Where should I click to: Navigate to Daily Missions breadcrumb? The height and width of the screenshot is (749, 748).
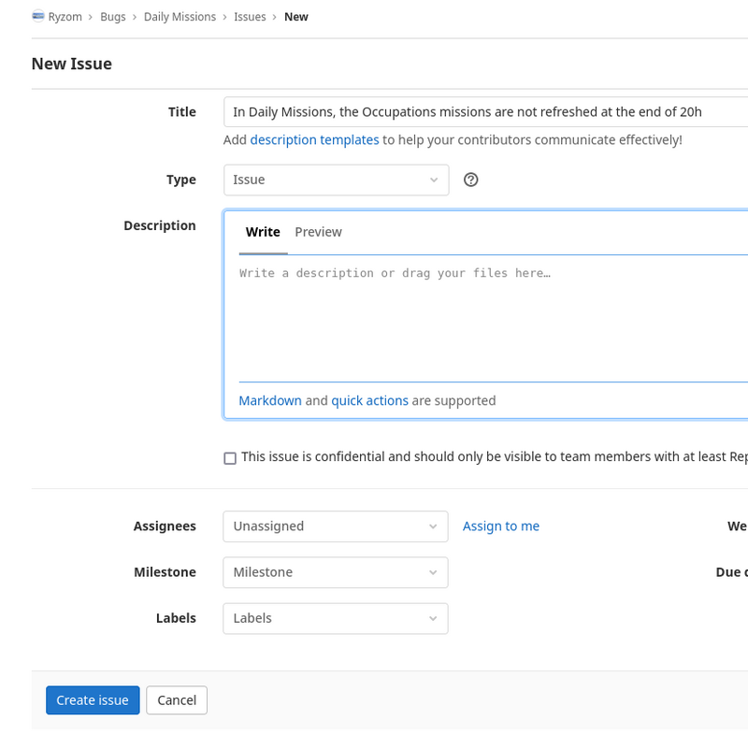tap(180, 17)
